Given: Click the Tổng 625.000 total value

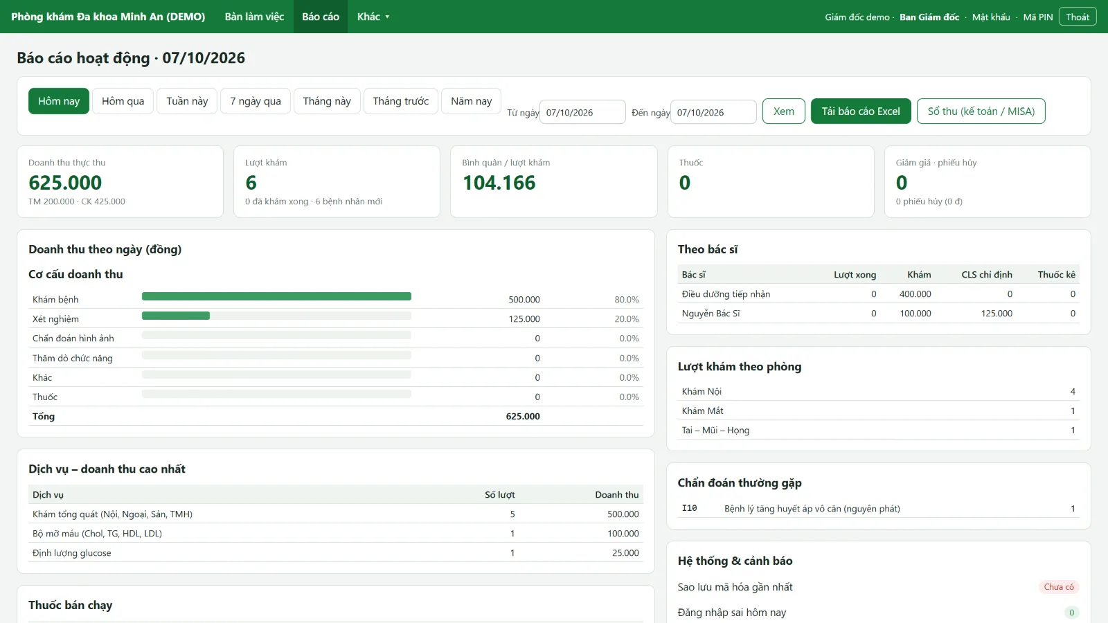Looking at the screenshot, I should [x=523, y=416].
